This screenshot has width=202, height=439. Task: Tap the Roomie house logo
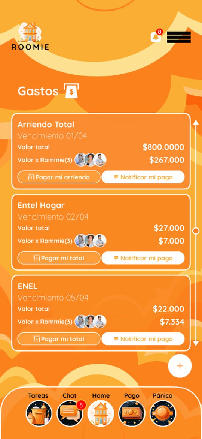coord(30,36)
